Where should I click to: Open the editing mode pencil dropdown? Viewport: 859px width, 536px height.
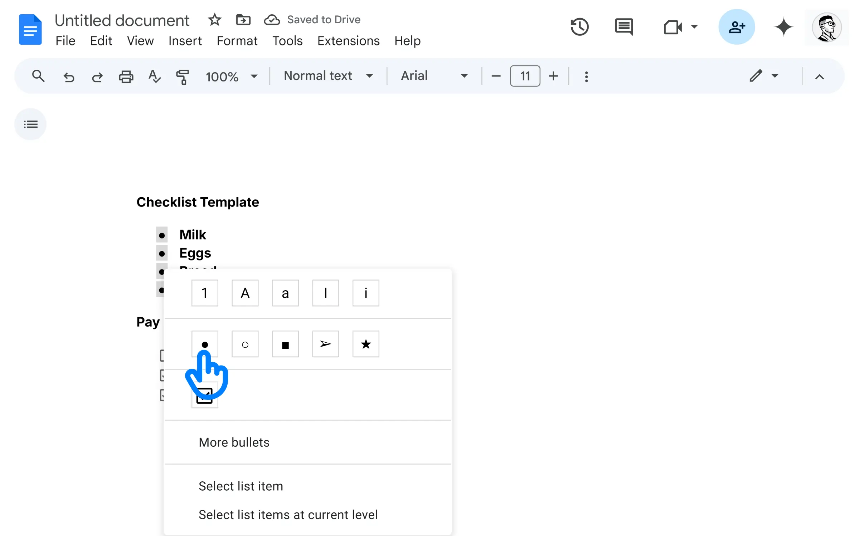[764, 76]
